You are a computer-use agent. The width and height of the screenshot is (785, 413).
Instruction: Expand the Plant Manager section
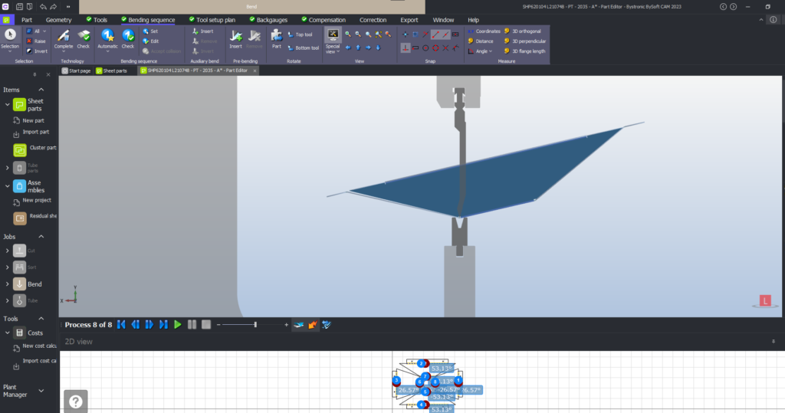click(x=41, y=391)
